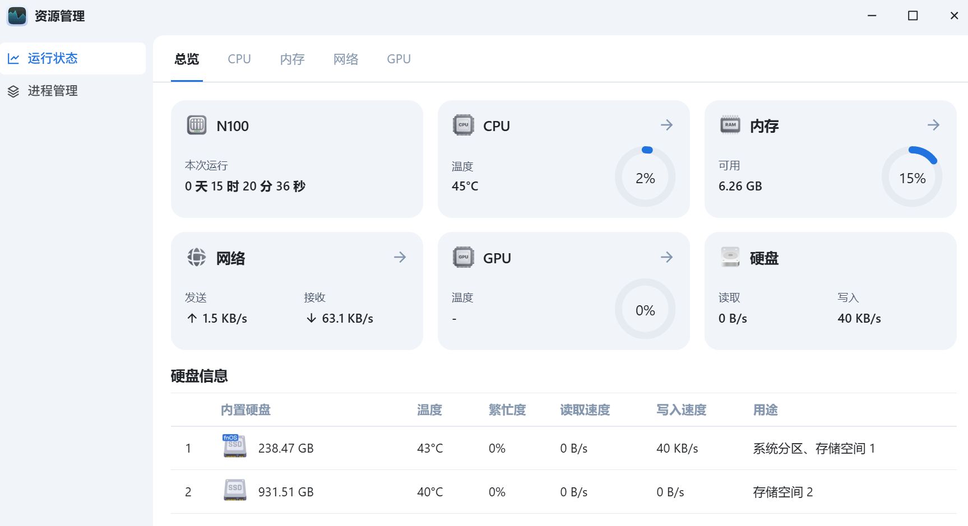Viewport: 968px width, 526px height.
Task: Click the 资源管理 app logo icon
Action: (17, 16)
